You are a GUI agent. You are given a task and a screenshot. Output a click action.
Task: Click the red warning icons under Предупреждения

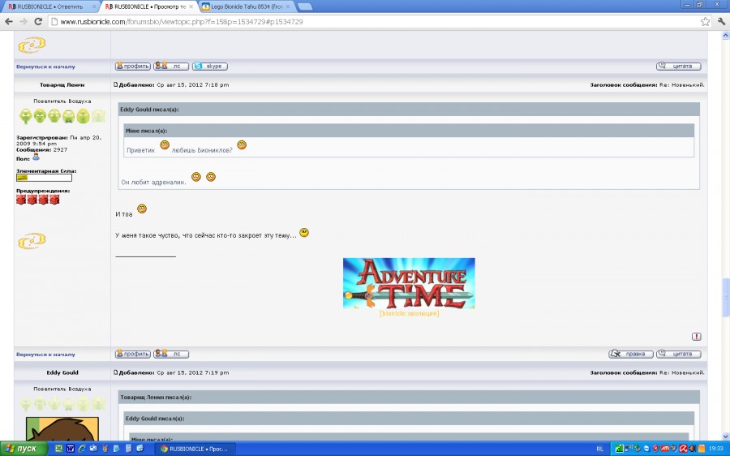click(37, 200)
